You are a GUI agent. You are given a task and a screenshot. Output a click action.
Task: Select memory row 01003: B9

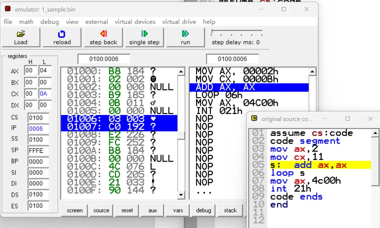coord(119,95)
